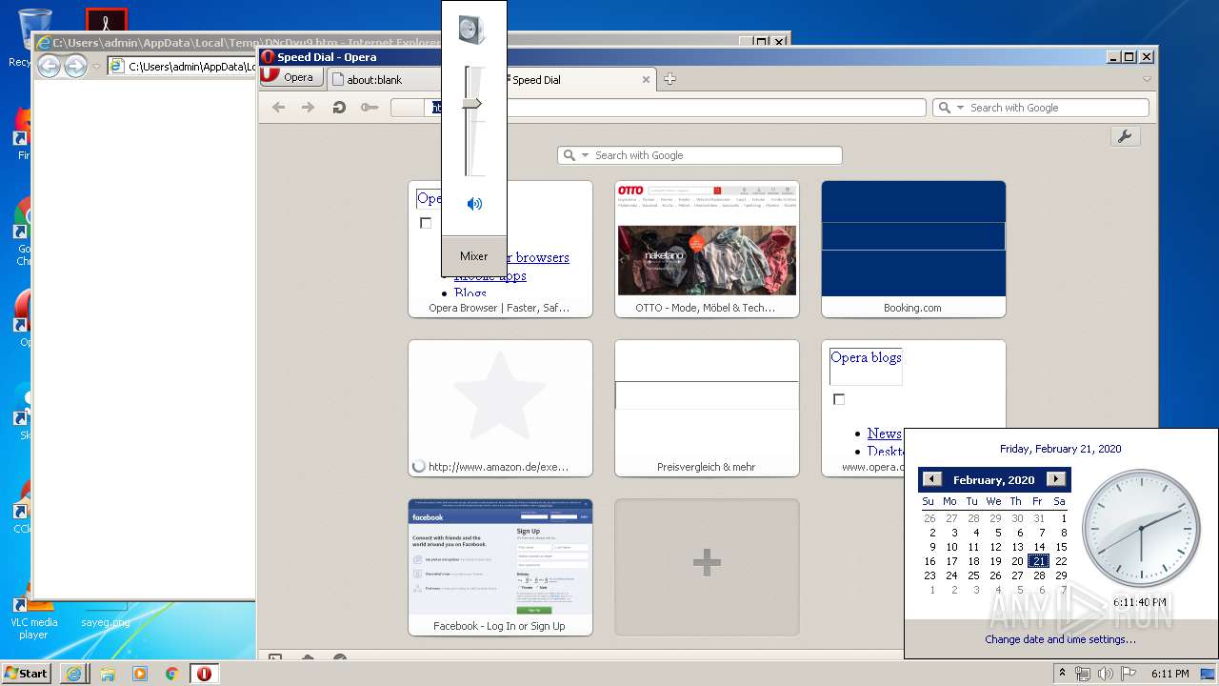Click the Opera address bar
The height and width of the screenshot is (686, 1219).
click(x=657, y=108)
